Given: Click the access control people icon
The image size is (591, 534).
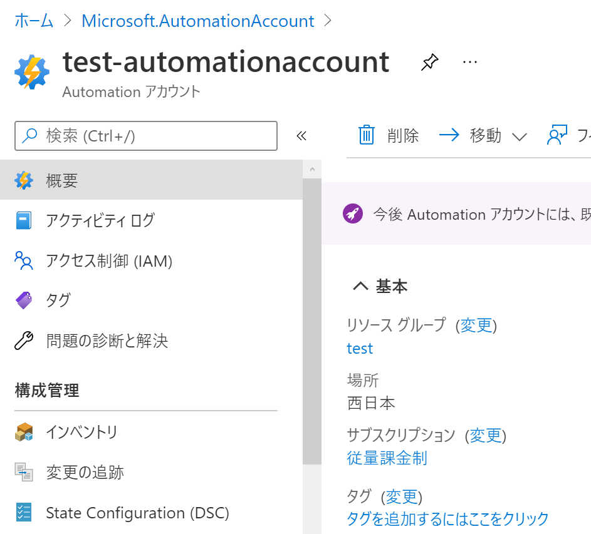Looking at the screenshot, I should [x=24, y=260].
